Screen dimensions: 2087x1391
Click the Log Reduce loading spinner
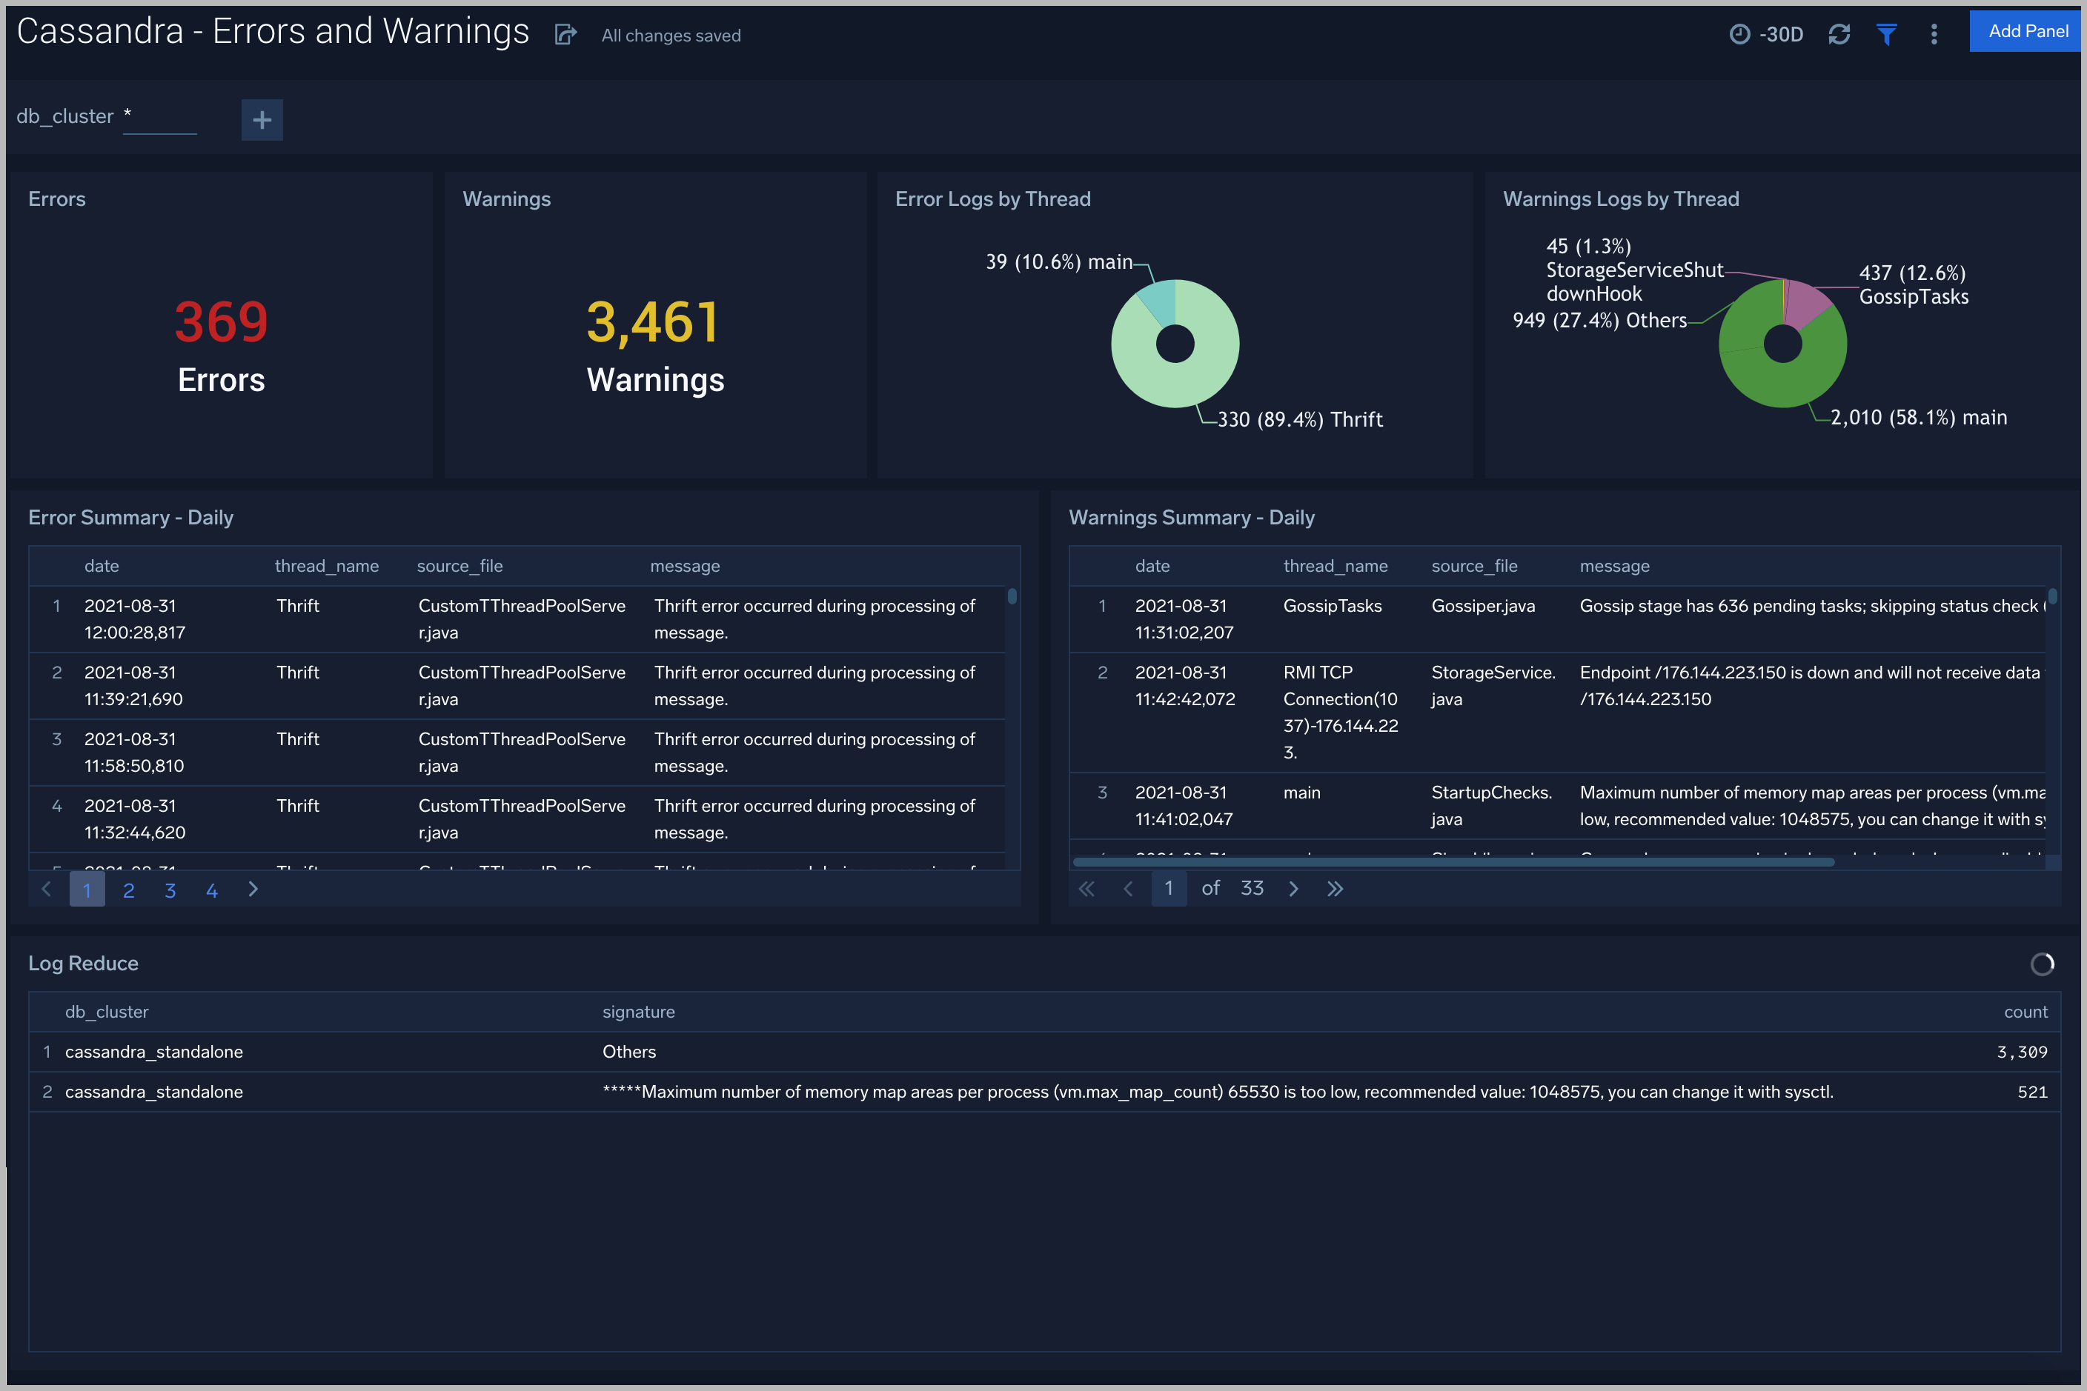2043,964
